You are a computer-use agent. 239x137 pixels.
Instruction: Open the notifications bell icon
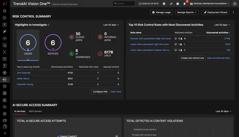184,4
